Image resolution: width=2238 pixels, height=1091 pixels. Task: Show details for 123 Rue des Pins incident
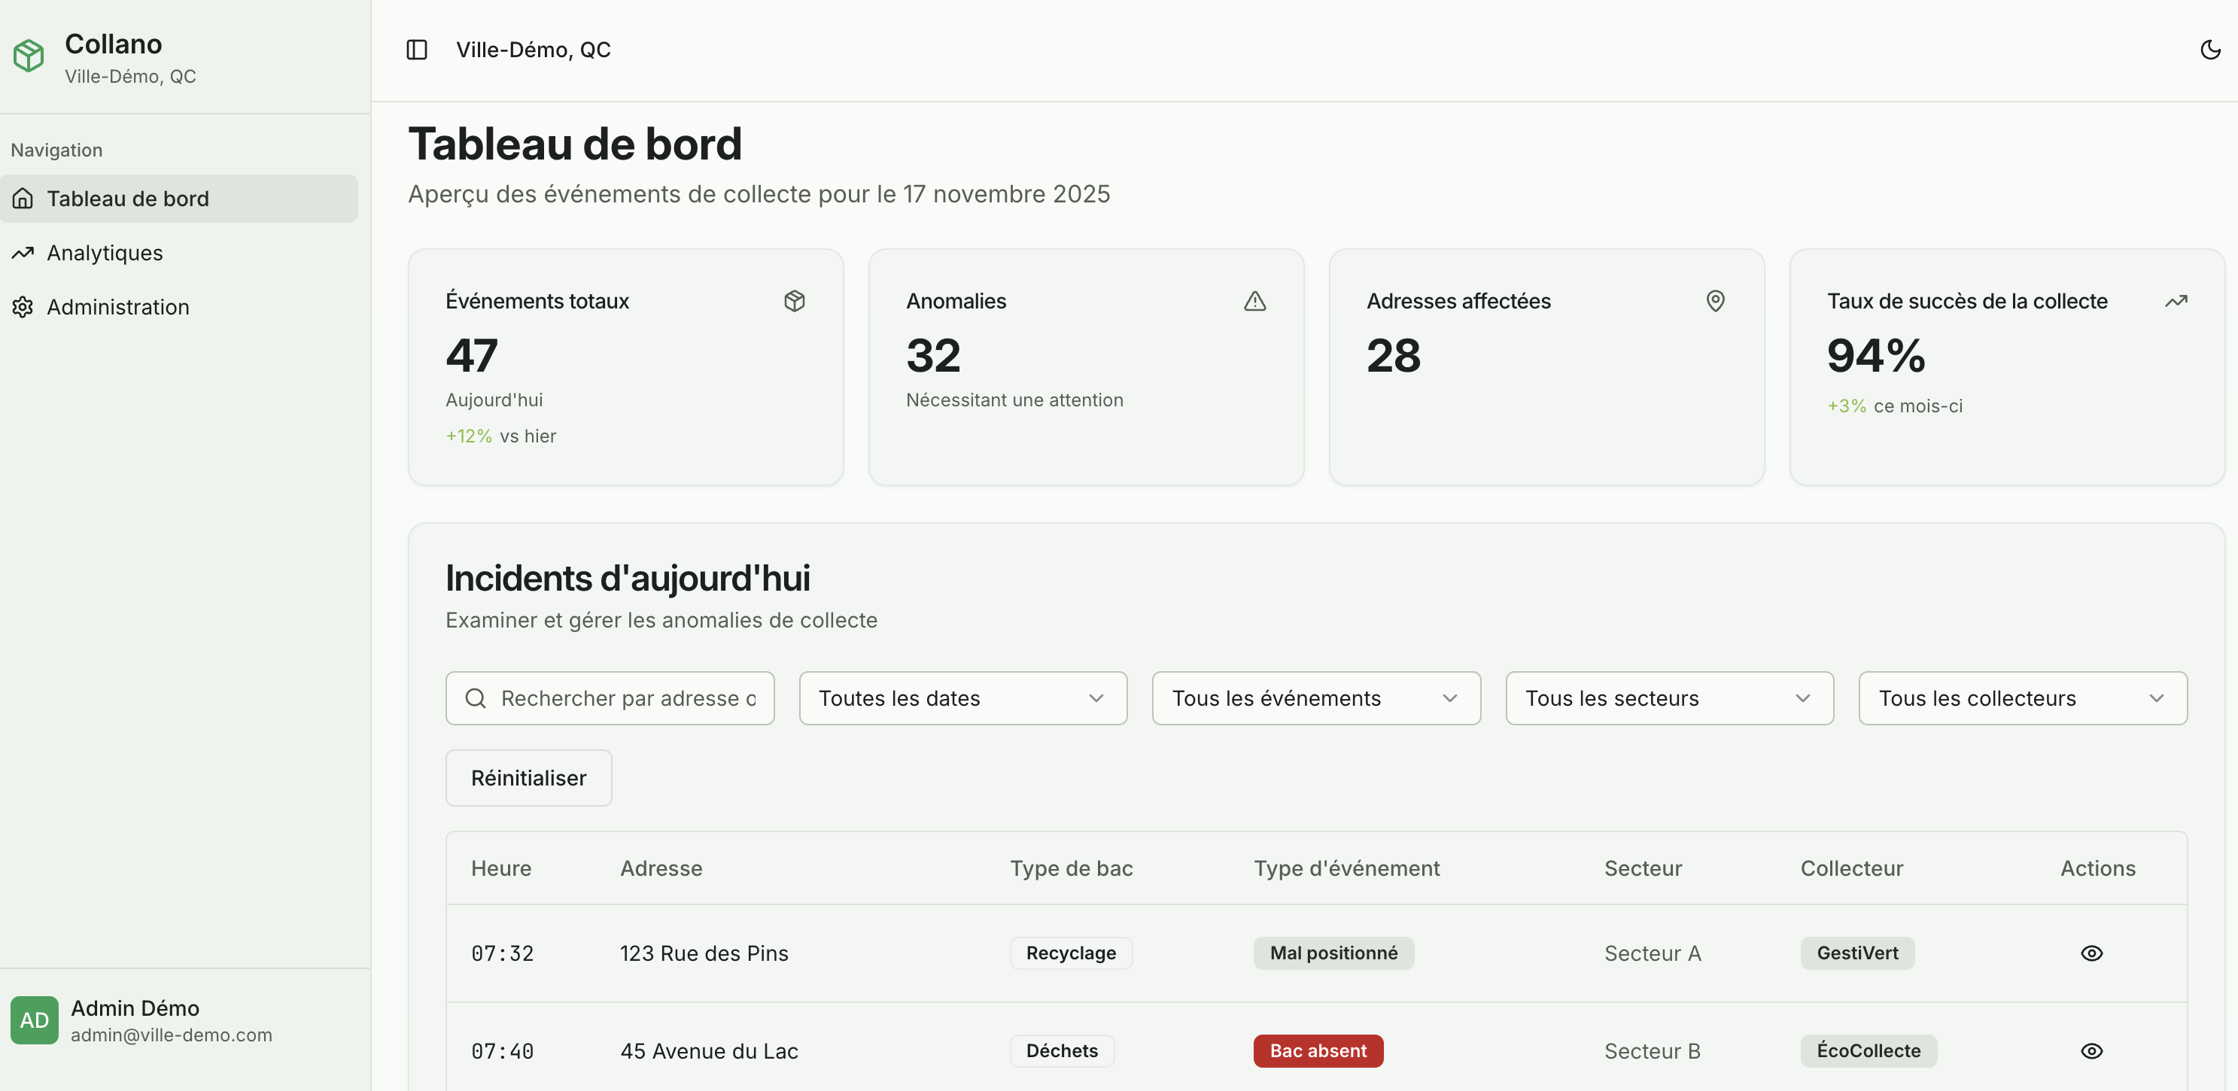coord(2091,953)
